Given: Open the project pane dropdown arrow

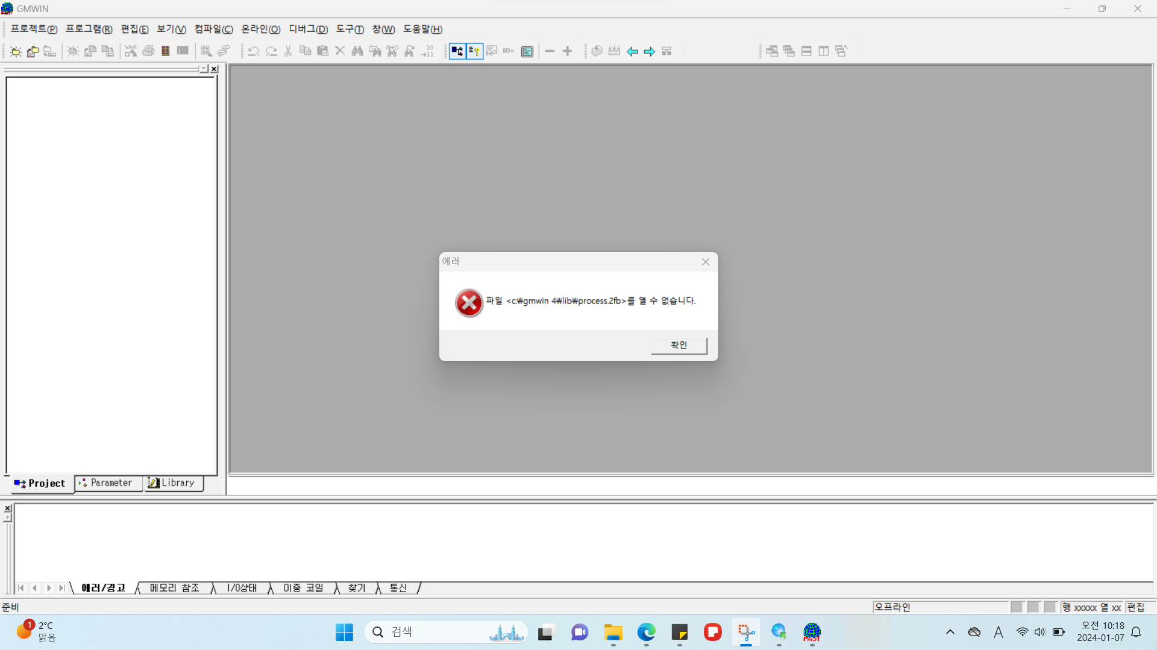Looking at the screenshot, I should pos(204,69).
